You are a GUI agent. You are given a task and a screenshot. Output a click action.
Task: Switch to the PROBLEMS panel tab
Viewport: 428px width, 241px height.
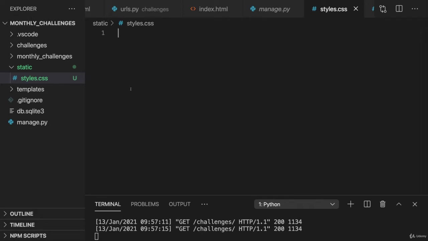point(145,204)
